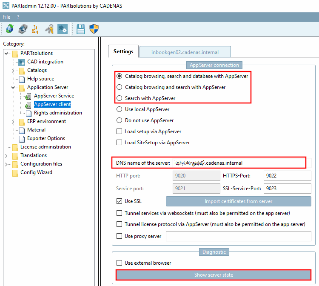Click the Translations folder icon

coord(15,156)
